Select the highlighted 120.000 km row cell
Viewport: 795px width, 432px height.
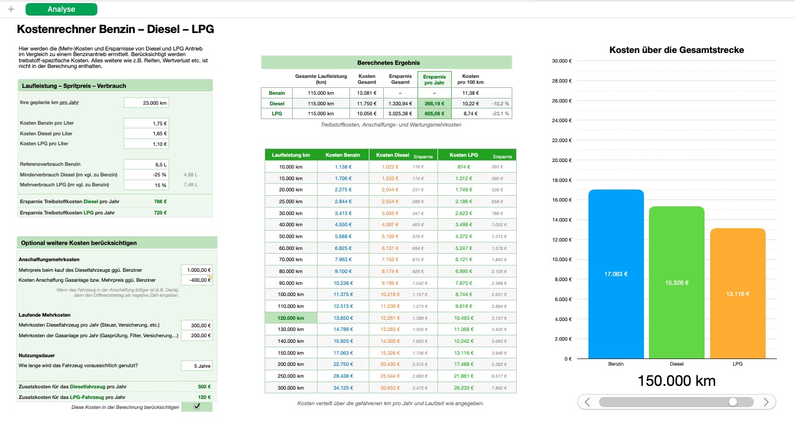pyautogui.click(x=291, y=318)
